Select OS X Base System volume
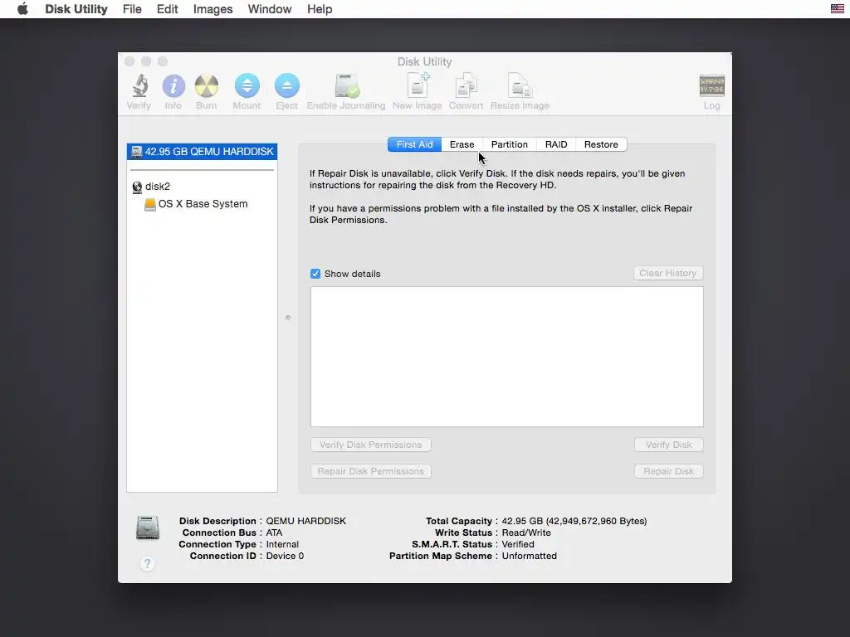Screen dimensions: 850x637 203,204
